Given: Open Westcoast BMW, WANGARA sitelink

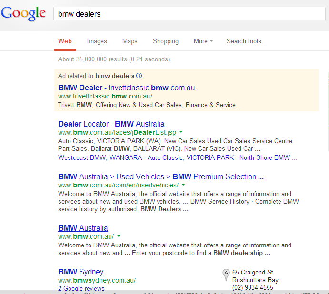Looking at the screenshot, I should pos(100,157).
